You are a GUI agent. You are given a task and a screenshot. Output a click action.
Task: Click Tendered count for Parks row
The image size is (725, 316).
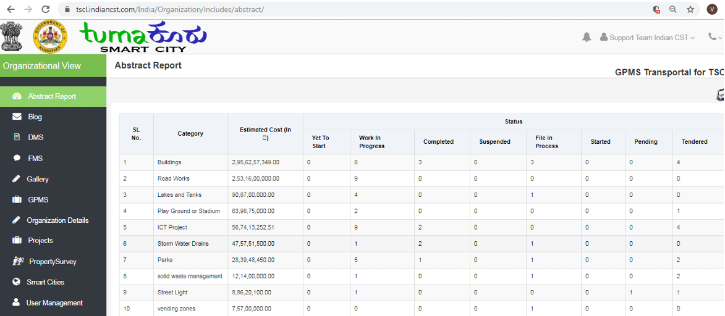(679, 260)
